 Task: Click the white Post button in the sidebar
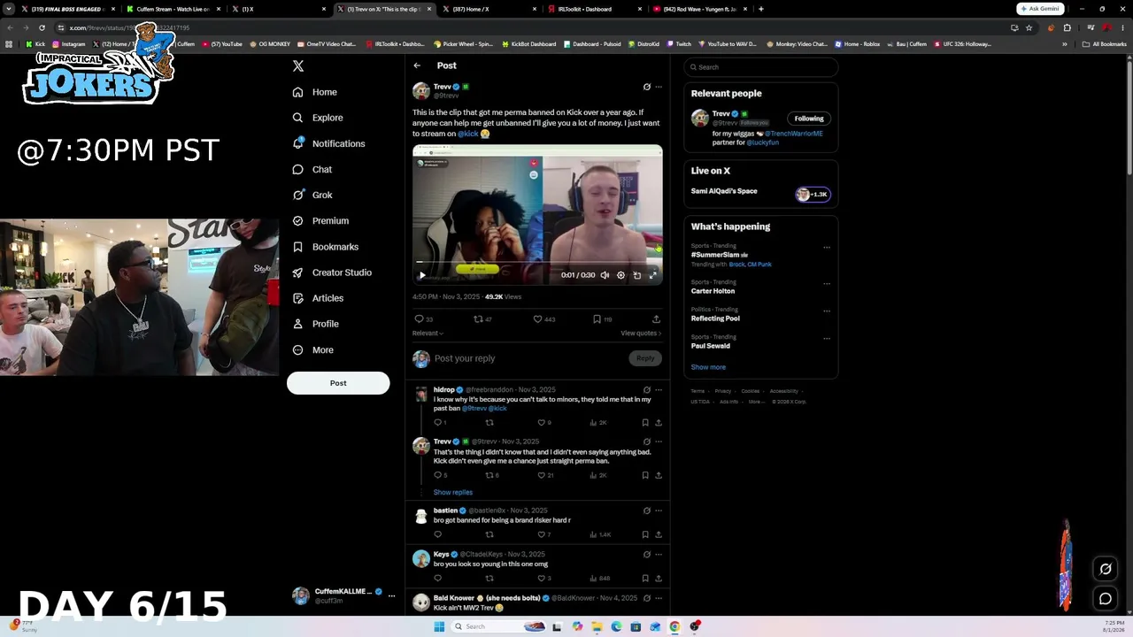[338, 383]
